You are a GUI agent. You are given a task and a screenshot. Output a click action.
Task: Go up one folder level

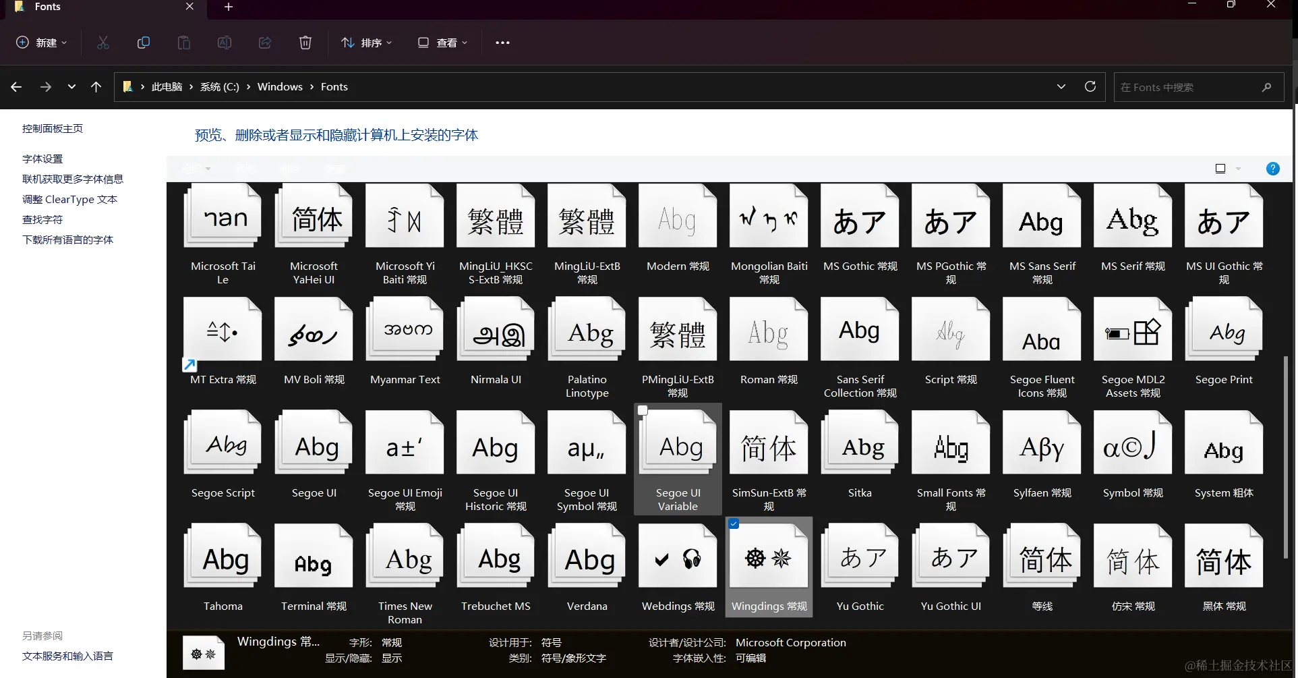(x=96, y=87)
